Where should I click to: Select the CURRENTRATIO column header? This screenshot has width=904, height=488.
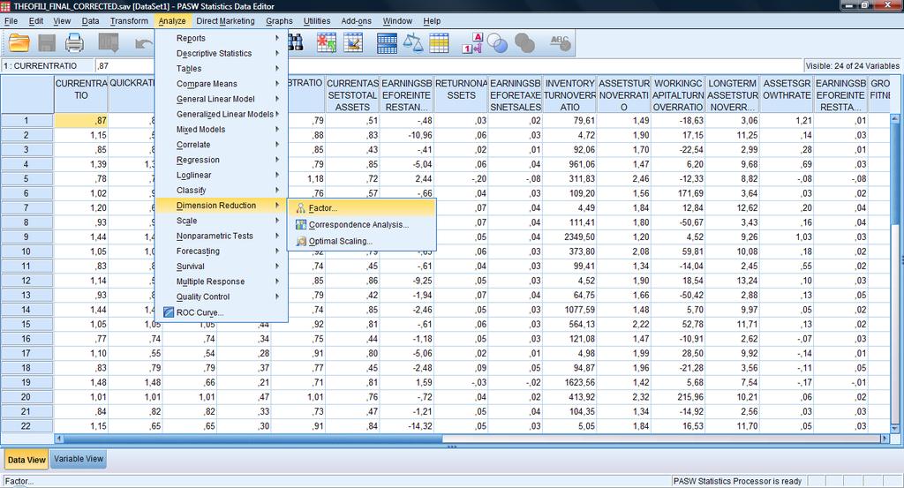81,95
